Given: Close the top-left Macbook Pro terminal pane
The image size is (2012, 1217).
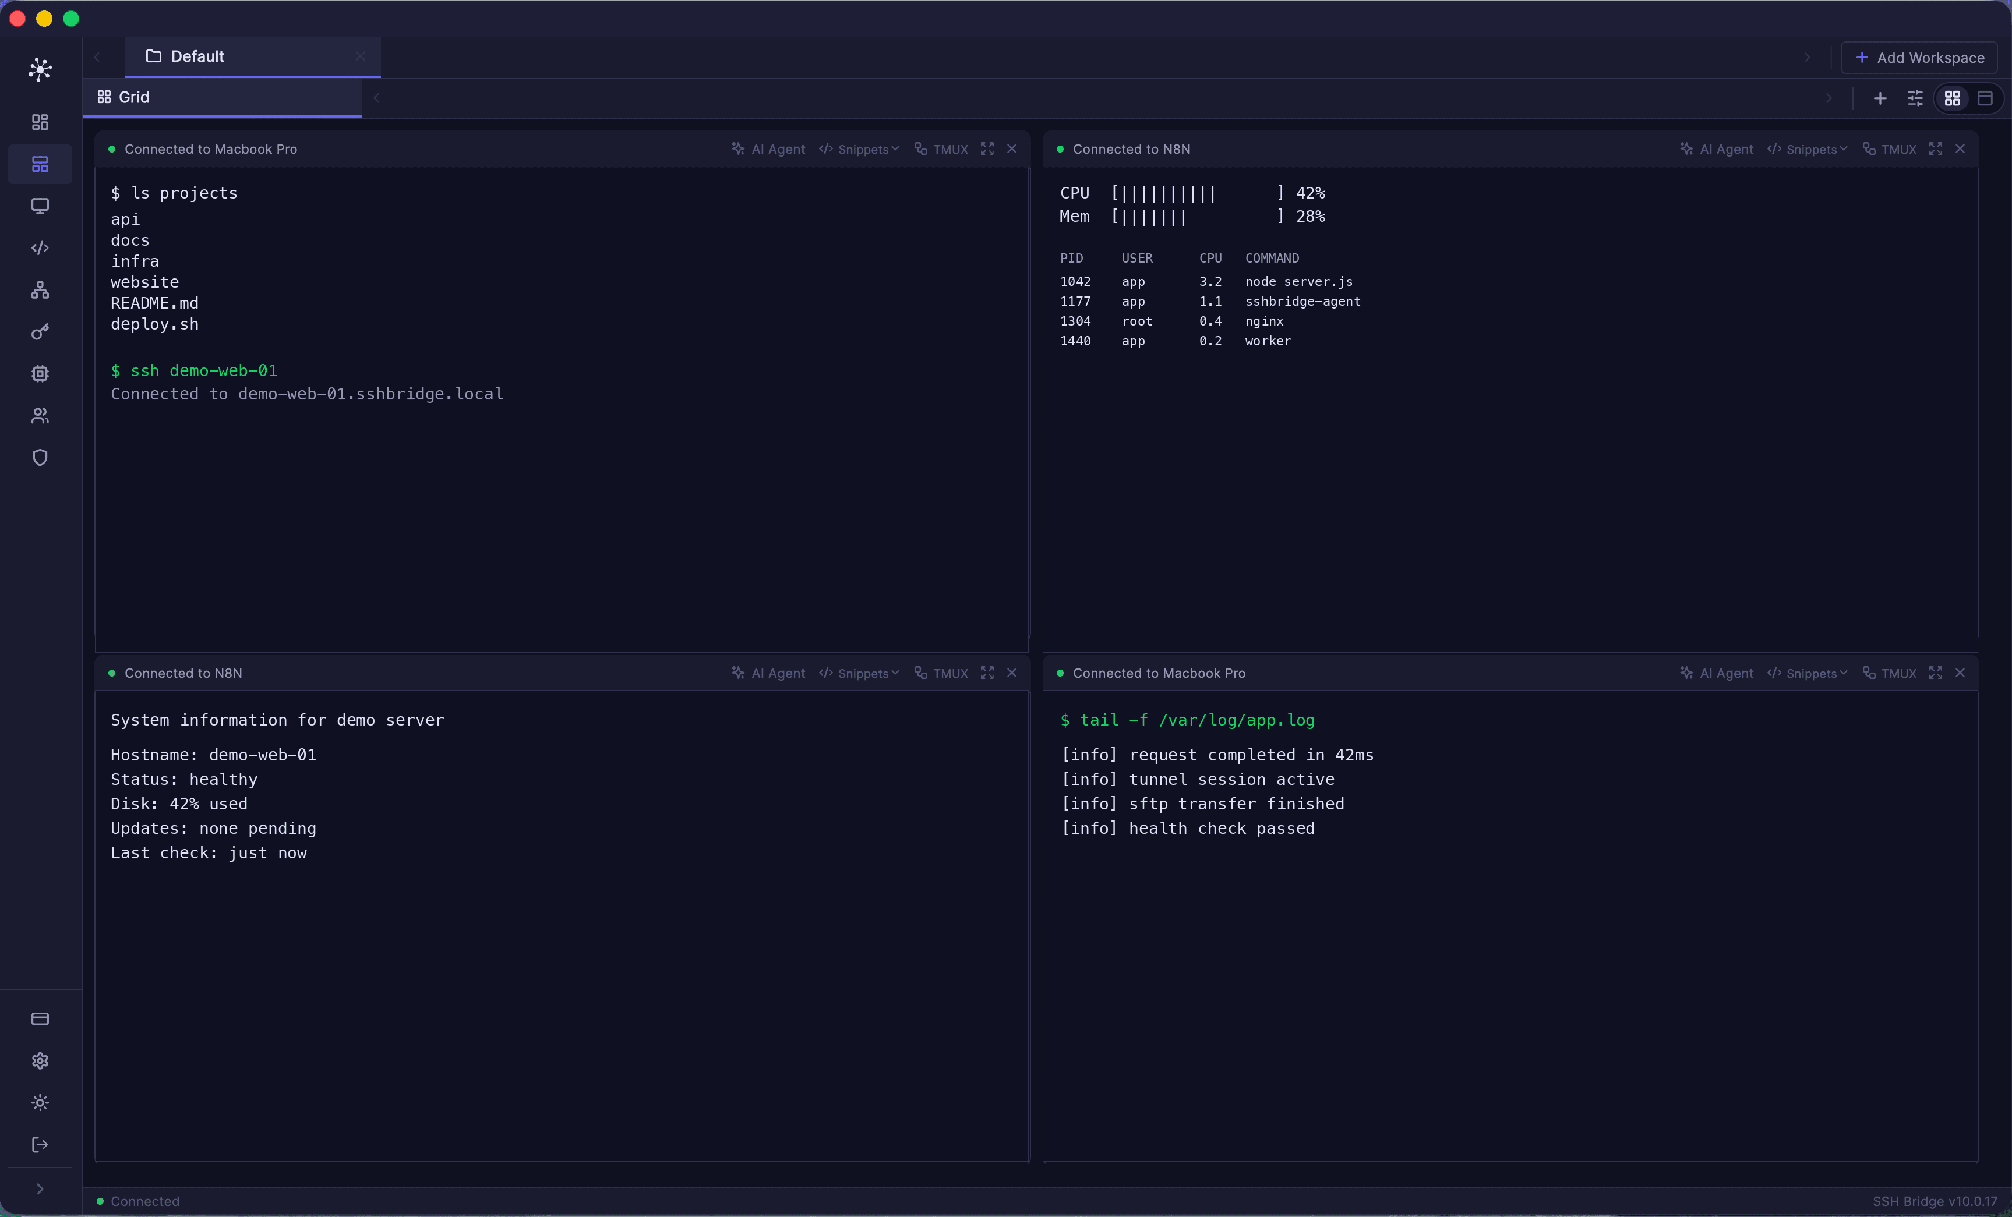Looking at the screenshot, I should [1012, 148].
